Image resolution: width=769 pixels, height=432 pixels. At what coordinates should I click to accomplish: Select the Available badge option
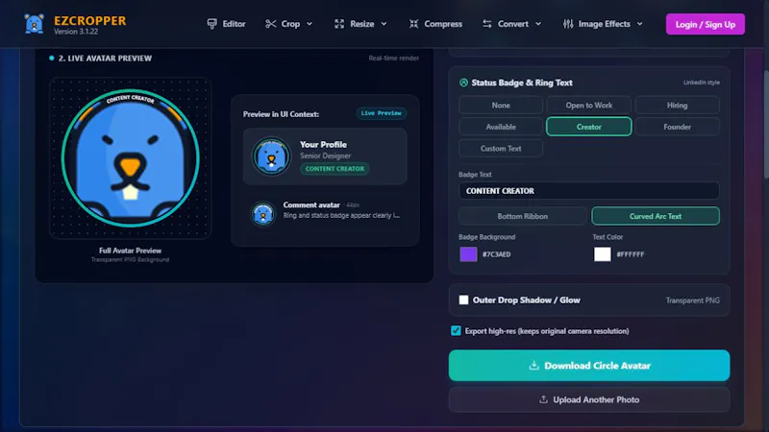501,127
